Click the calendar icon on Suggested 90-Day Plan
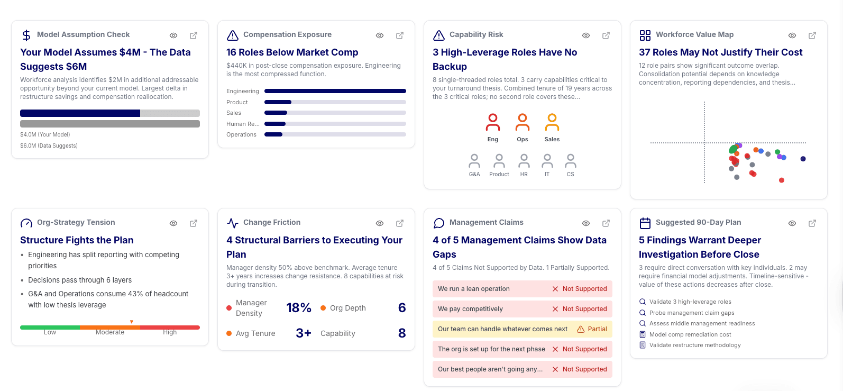843x391 pixels. (x=645, y=222)
